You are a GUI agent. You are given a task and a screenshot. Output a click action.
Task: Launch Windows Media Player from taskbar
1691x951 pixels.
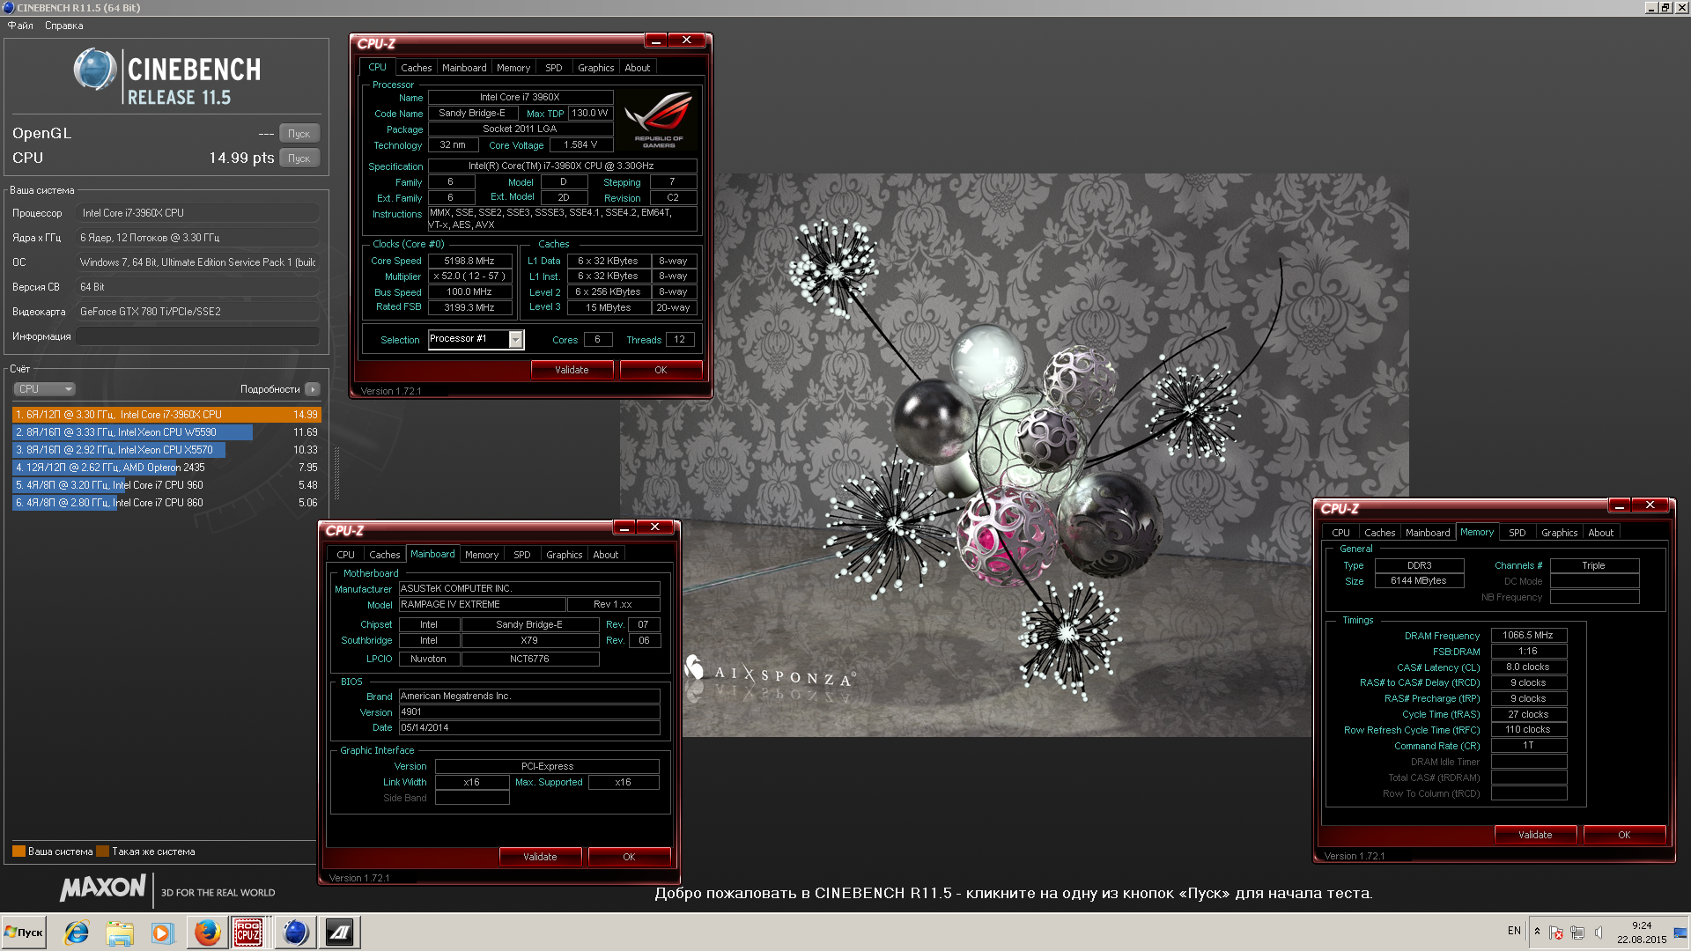(x=162, y=933)
